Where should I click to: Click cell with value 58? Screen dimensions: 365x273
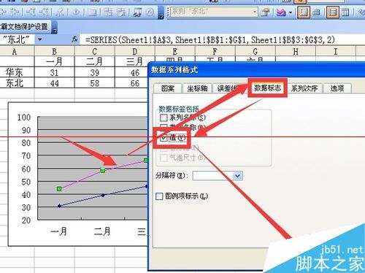coord(95,83)
